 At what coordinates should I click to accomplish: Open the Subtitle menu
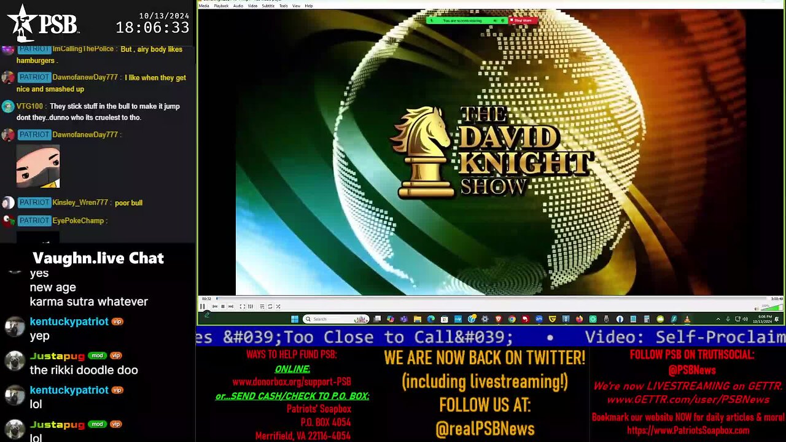point(268,6)
